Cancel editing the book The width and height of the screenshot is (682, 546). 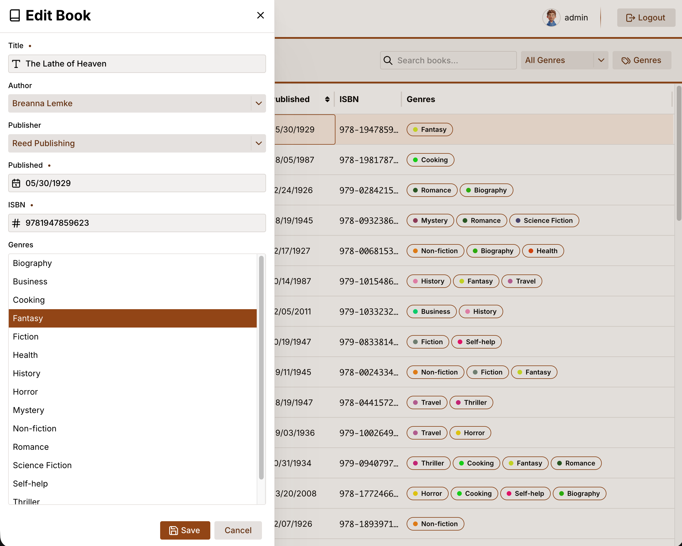(238, 530)
